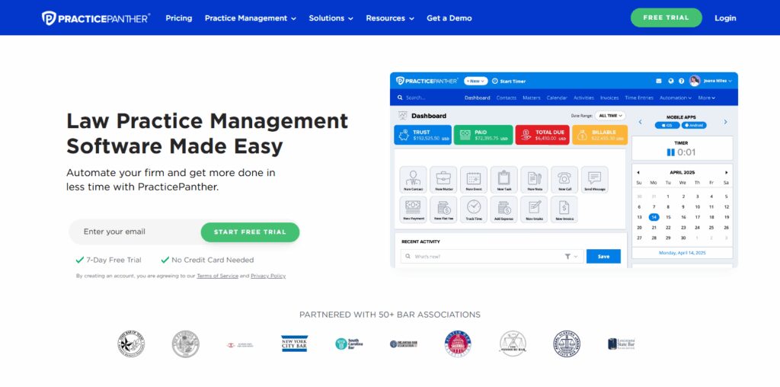Click the Track Time clock icon
This screenshot has height=387, width=780.
pyautogui.click(x=474, y=209)
